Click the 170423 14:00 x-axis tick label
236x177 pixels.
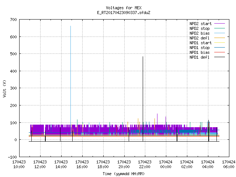click(x=61, y=164)
